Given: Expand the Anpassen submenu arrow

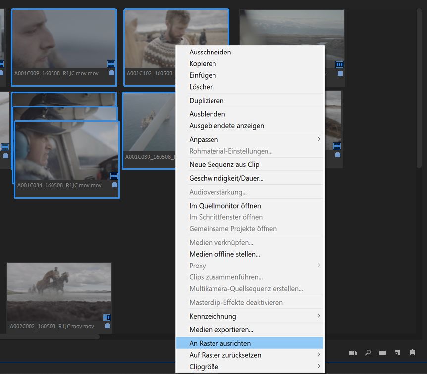Looking at the screenshot, I should click(319, 139).
